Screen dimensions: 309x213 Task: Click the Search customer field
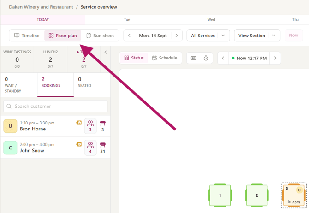pos(55,106)
